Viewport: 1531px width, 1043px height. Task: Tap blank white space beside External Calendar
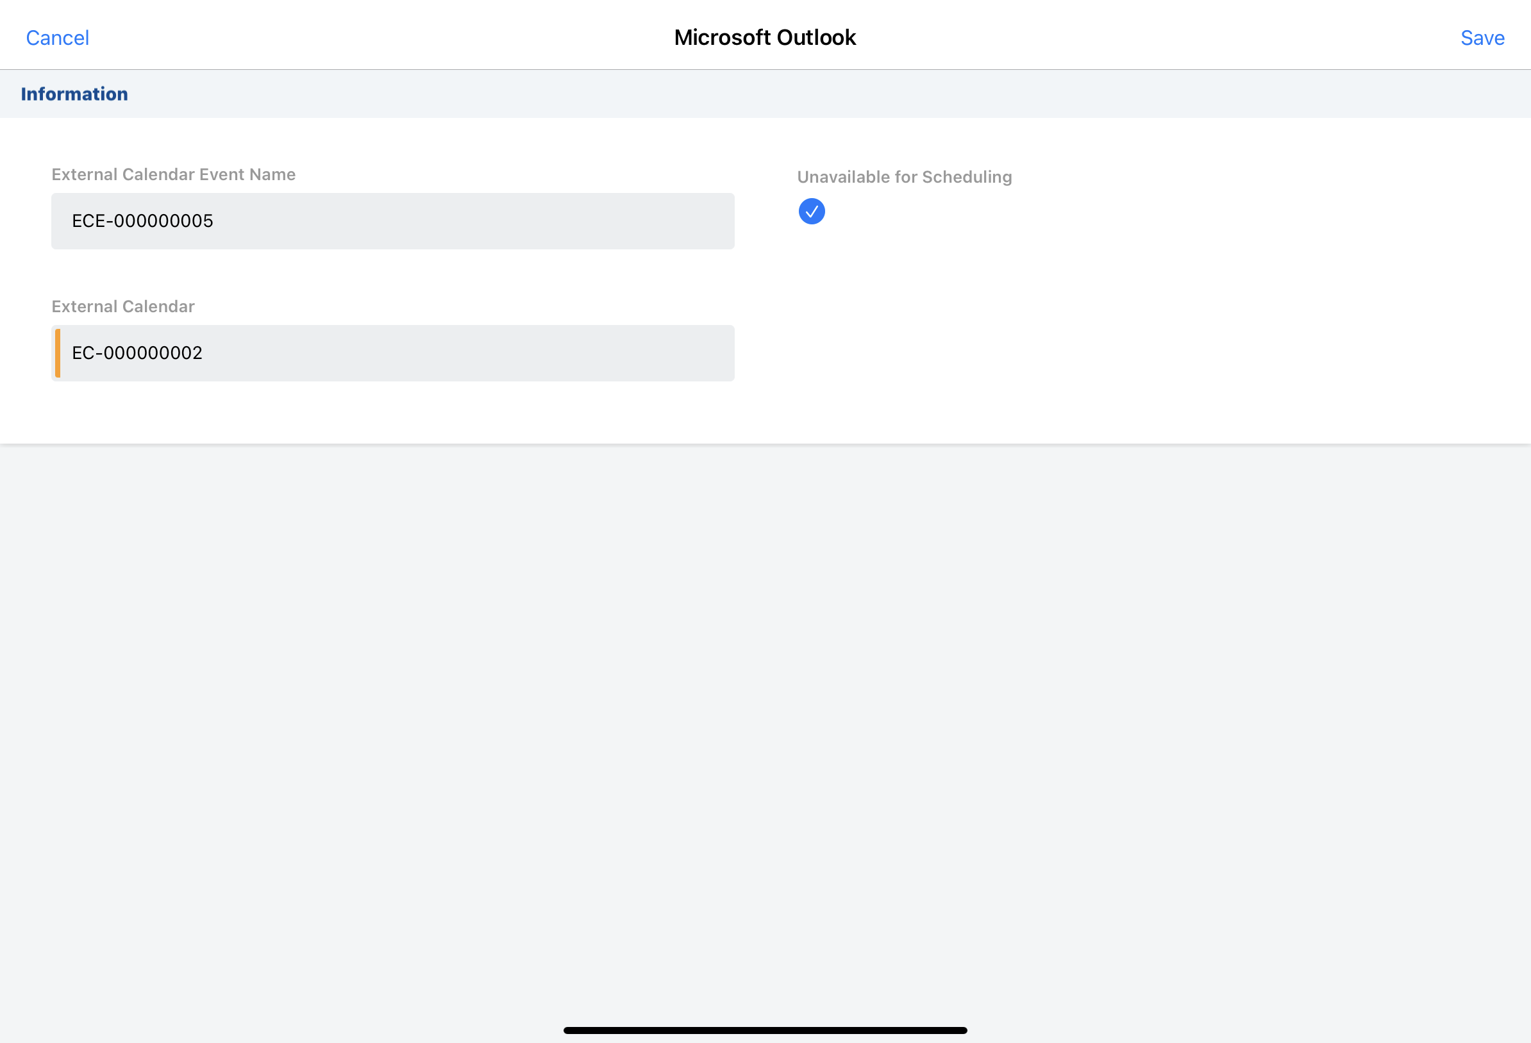coord(1120,353)
